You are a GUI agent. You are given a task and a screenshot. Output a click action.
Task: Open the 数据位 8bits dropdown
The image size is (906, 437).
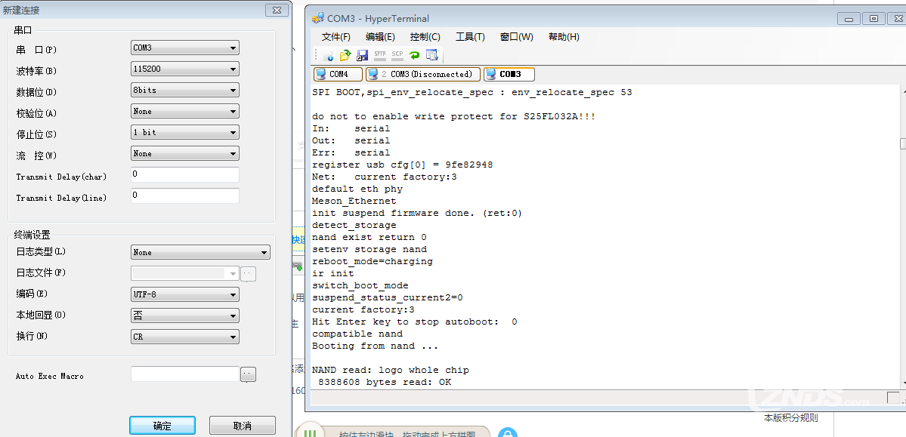(x=185, y=90)
